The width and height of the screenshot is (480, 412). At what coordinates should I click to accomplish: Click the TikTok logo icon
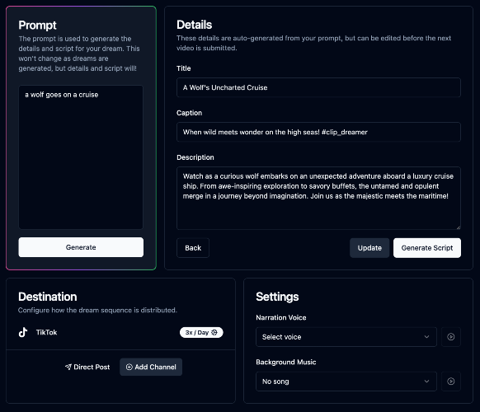[x=23, y=332]
